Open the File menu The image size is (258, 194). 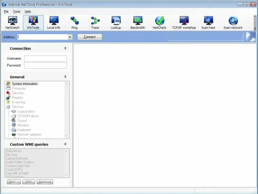[6, 12]
